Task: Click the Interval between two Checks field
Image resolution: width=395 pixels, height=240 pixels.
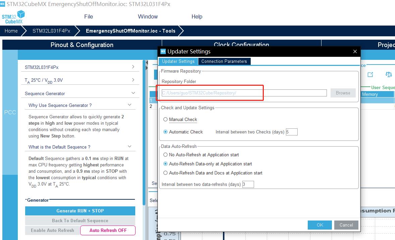Action: pos(291,132)
